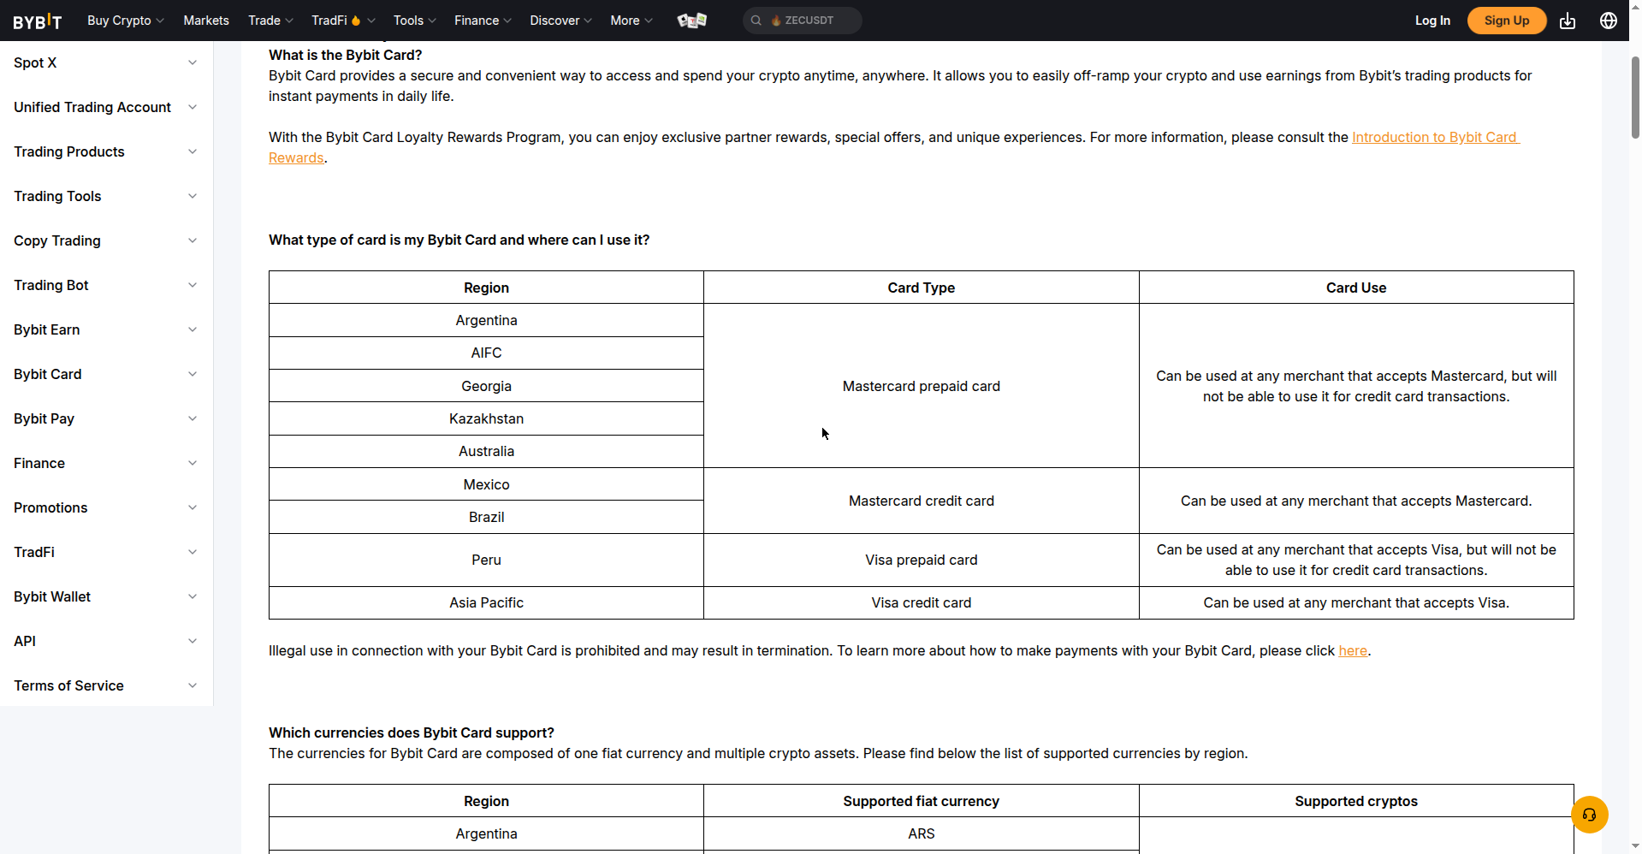Go to Markets in the top navigation
This screenshot has height=854, width=1642.
(x=206, y=21)
